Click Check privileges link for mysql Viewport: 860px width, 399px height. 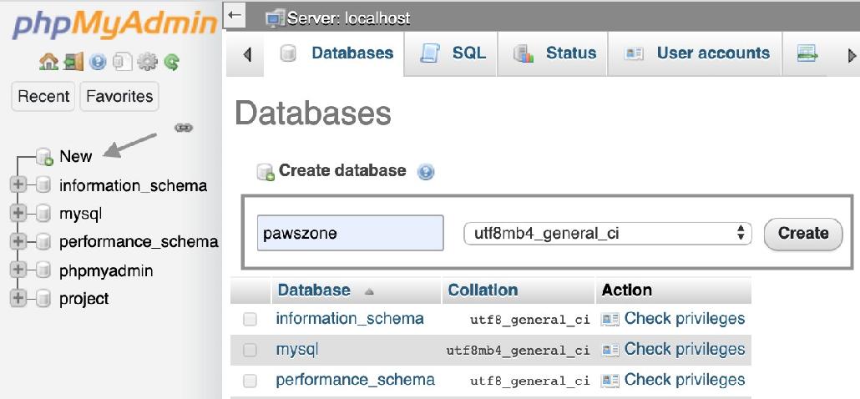685,349
